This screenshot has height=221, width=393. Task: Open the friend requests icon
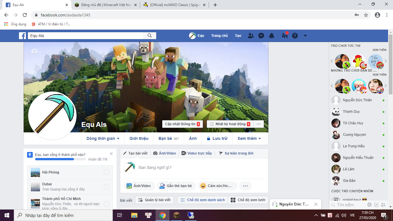(251, 36)
